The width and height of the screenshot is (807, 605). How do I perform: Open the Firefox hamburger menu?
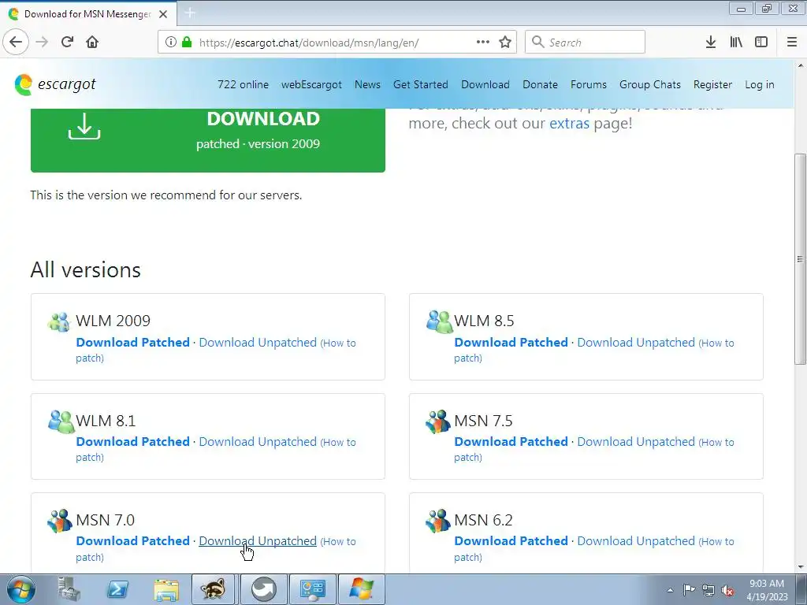pos(792,43)
